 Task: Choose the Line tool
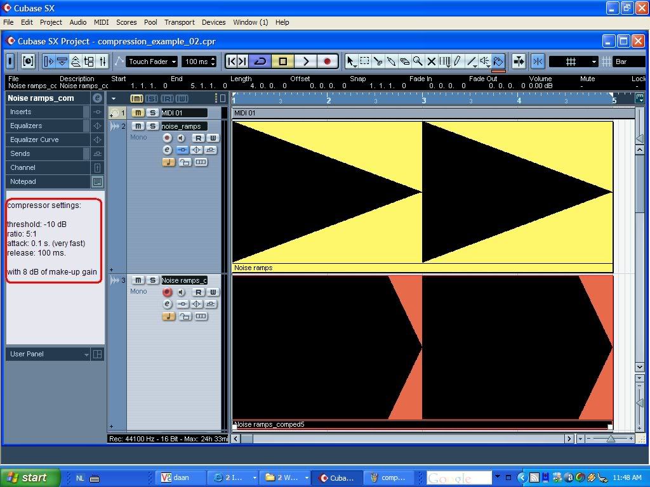tap(472, 62)
